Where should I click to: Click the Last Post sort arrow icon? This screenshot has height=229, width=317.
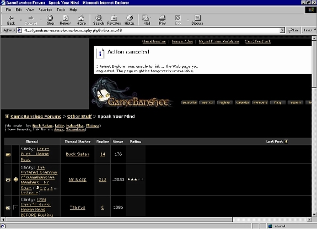[x=286, y=141]
